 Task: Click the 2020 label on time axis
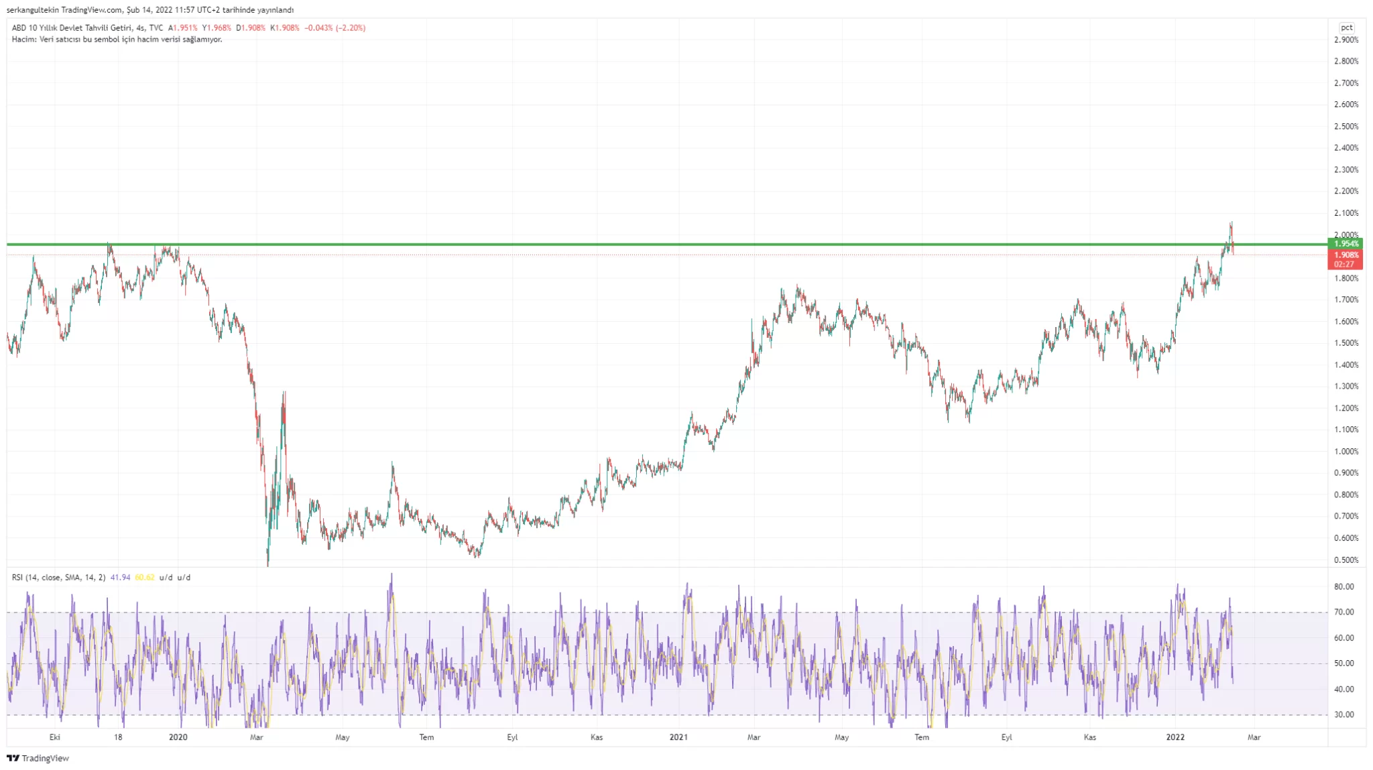point(178,737)
